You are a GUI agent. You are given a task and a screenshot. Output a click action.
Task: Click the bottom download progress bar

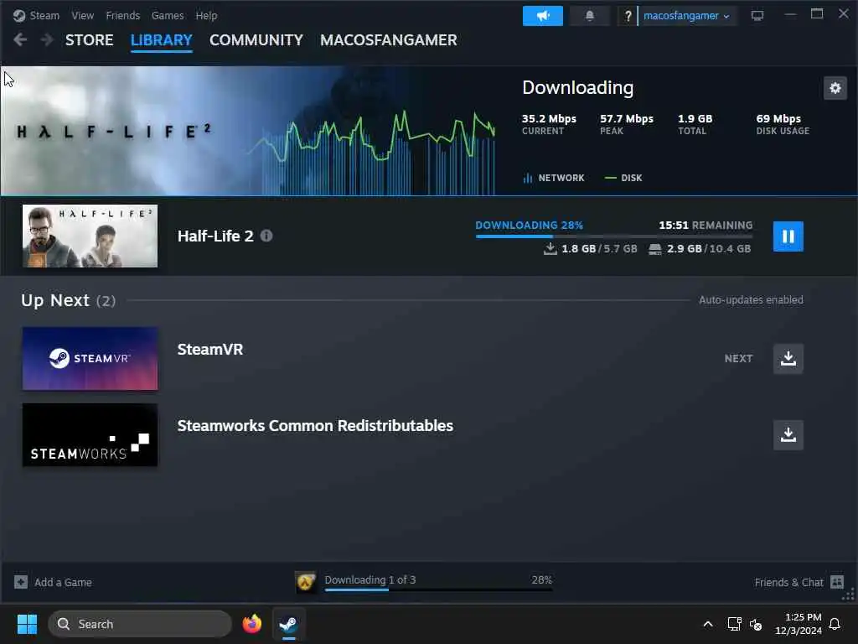tap(438, 589)
